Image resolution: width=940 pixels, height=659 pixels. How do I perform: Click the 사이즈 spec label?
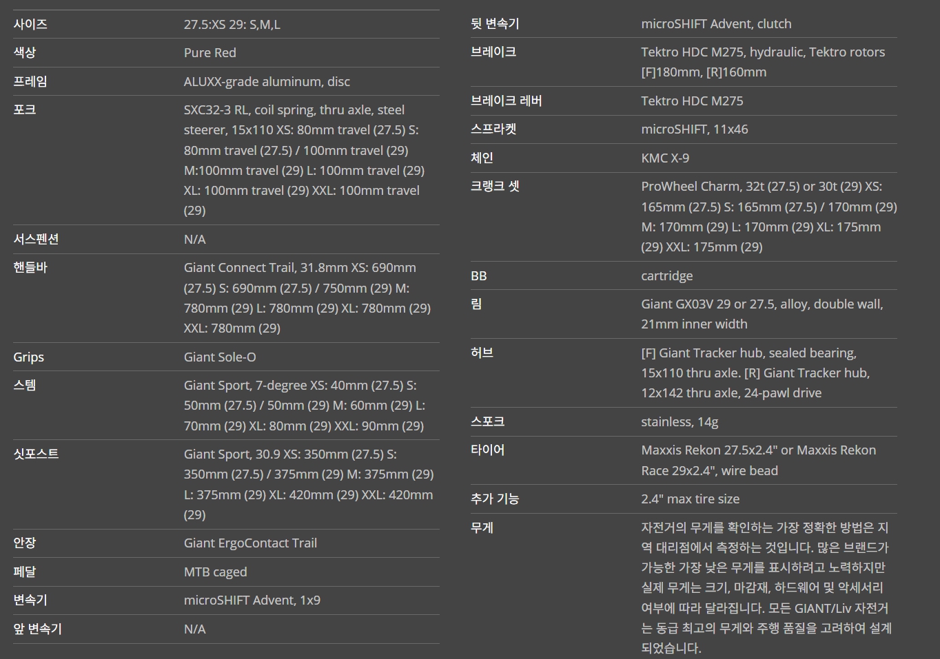30,24
